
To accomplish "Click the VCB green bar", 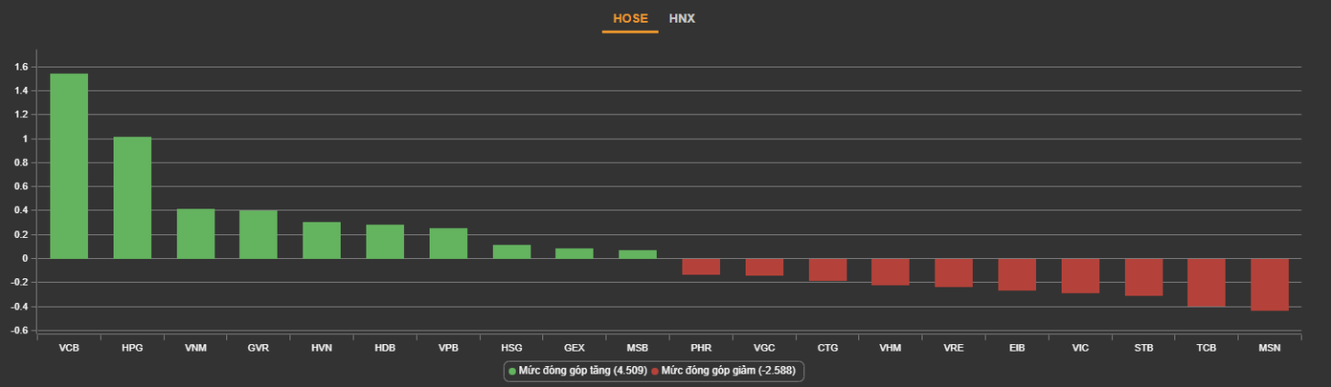I will 69,165.
